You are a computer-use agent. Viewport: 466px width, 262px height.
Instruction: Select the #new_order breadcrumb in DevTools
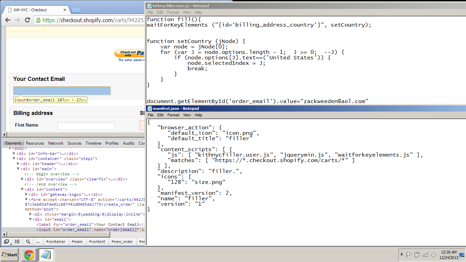pyautogui.click(x=122, y=242)
